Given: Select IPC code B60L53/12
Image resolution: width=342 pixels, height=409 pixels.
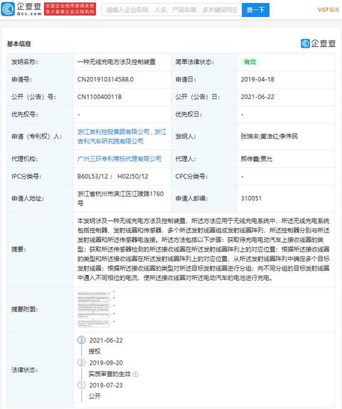Looking at the screenshot, I should pyautogui.click(x=93, y=176).
